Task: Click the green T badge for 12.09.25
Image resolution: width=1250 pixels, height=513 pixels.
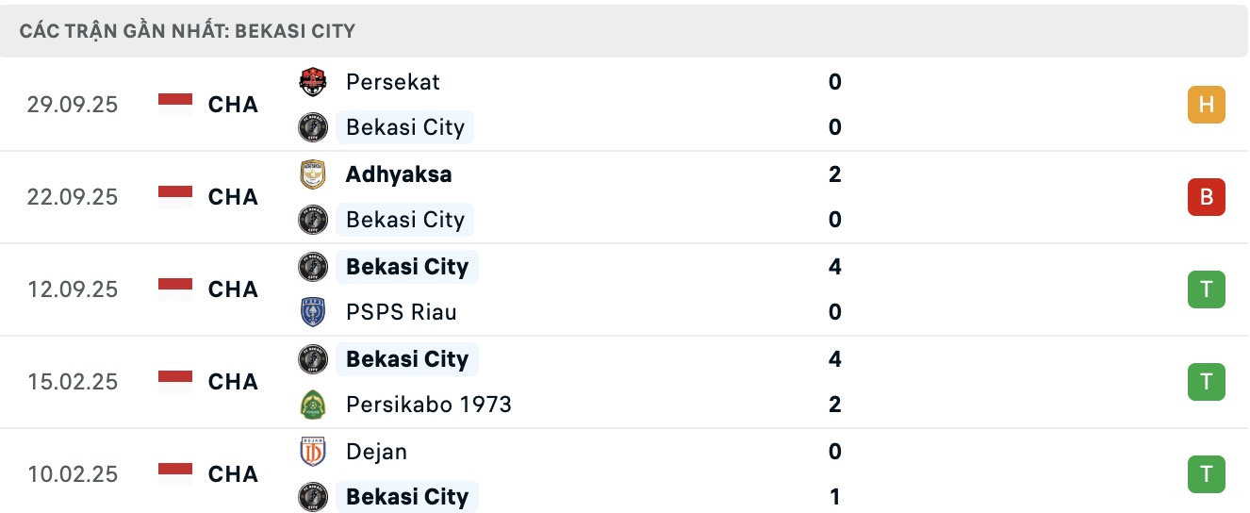Action: click(1206, 290)
